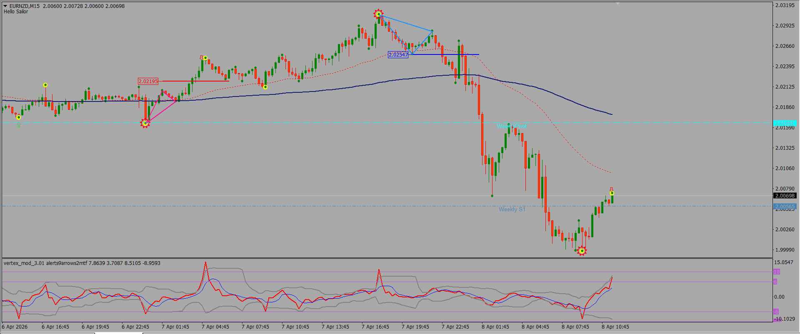Click the green dot at the 8 Apr 01:45 low
The width and height of the screenshot is (800, 334).
pos(492,195)
